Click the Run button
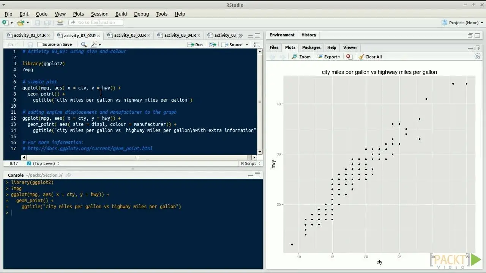The width and height of the screenshot is (486, 273). [195, 45]
